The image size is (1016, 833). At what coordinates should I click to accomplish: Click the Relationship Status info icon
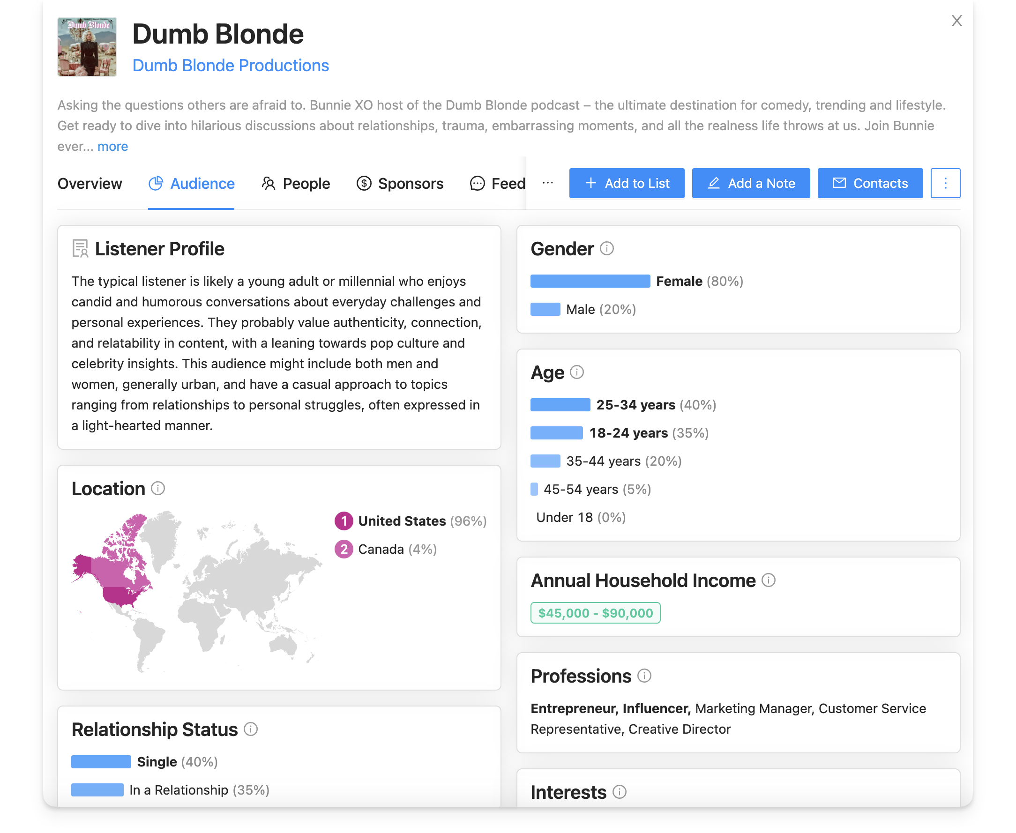pyautogui.click(x=250, y=729)
